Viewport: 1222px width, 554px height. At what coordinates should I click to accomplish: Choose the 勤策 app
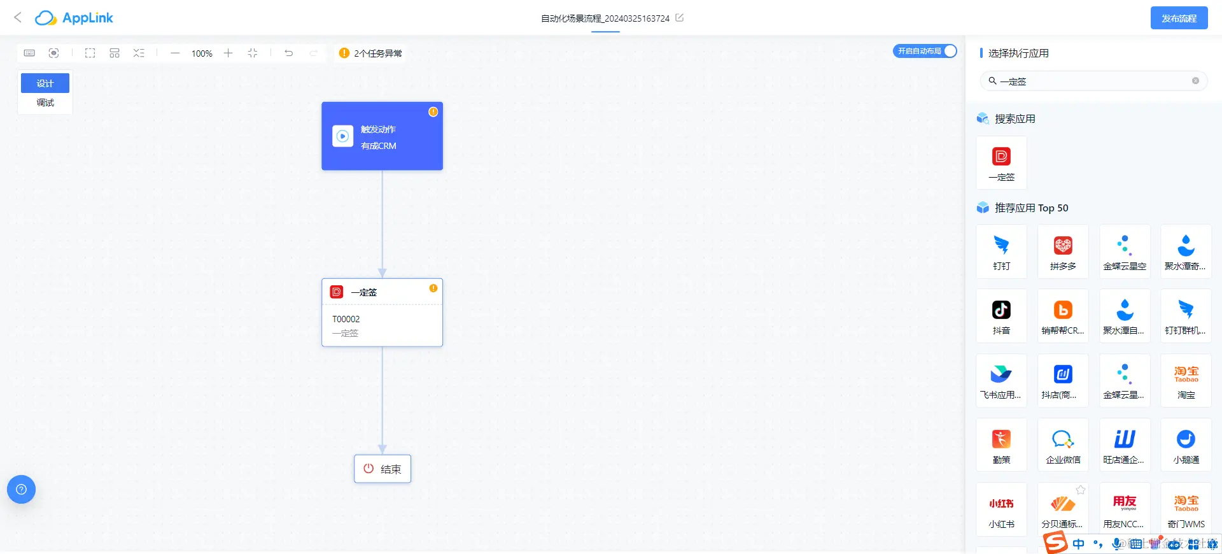(1001, 445)
